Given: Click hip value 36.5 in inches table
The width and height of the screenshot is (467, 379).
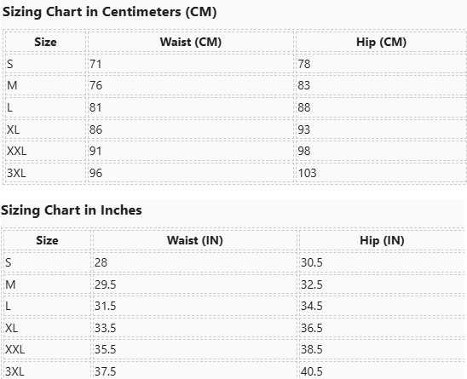Looking at the screenshot, I should pos(312,328).
